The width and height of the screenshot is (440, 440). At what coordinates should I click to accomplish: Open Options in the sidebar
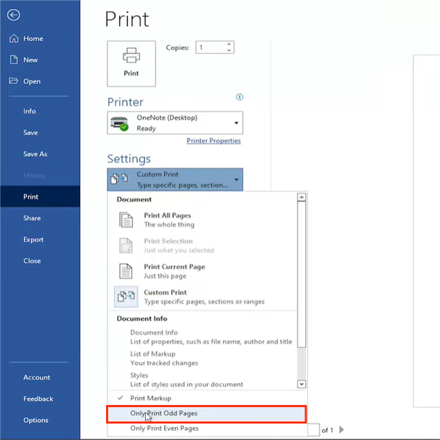(x=36, y=420)
